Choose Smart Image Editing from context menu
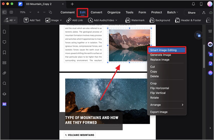 [x=167, y=50]
